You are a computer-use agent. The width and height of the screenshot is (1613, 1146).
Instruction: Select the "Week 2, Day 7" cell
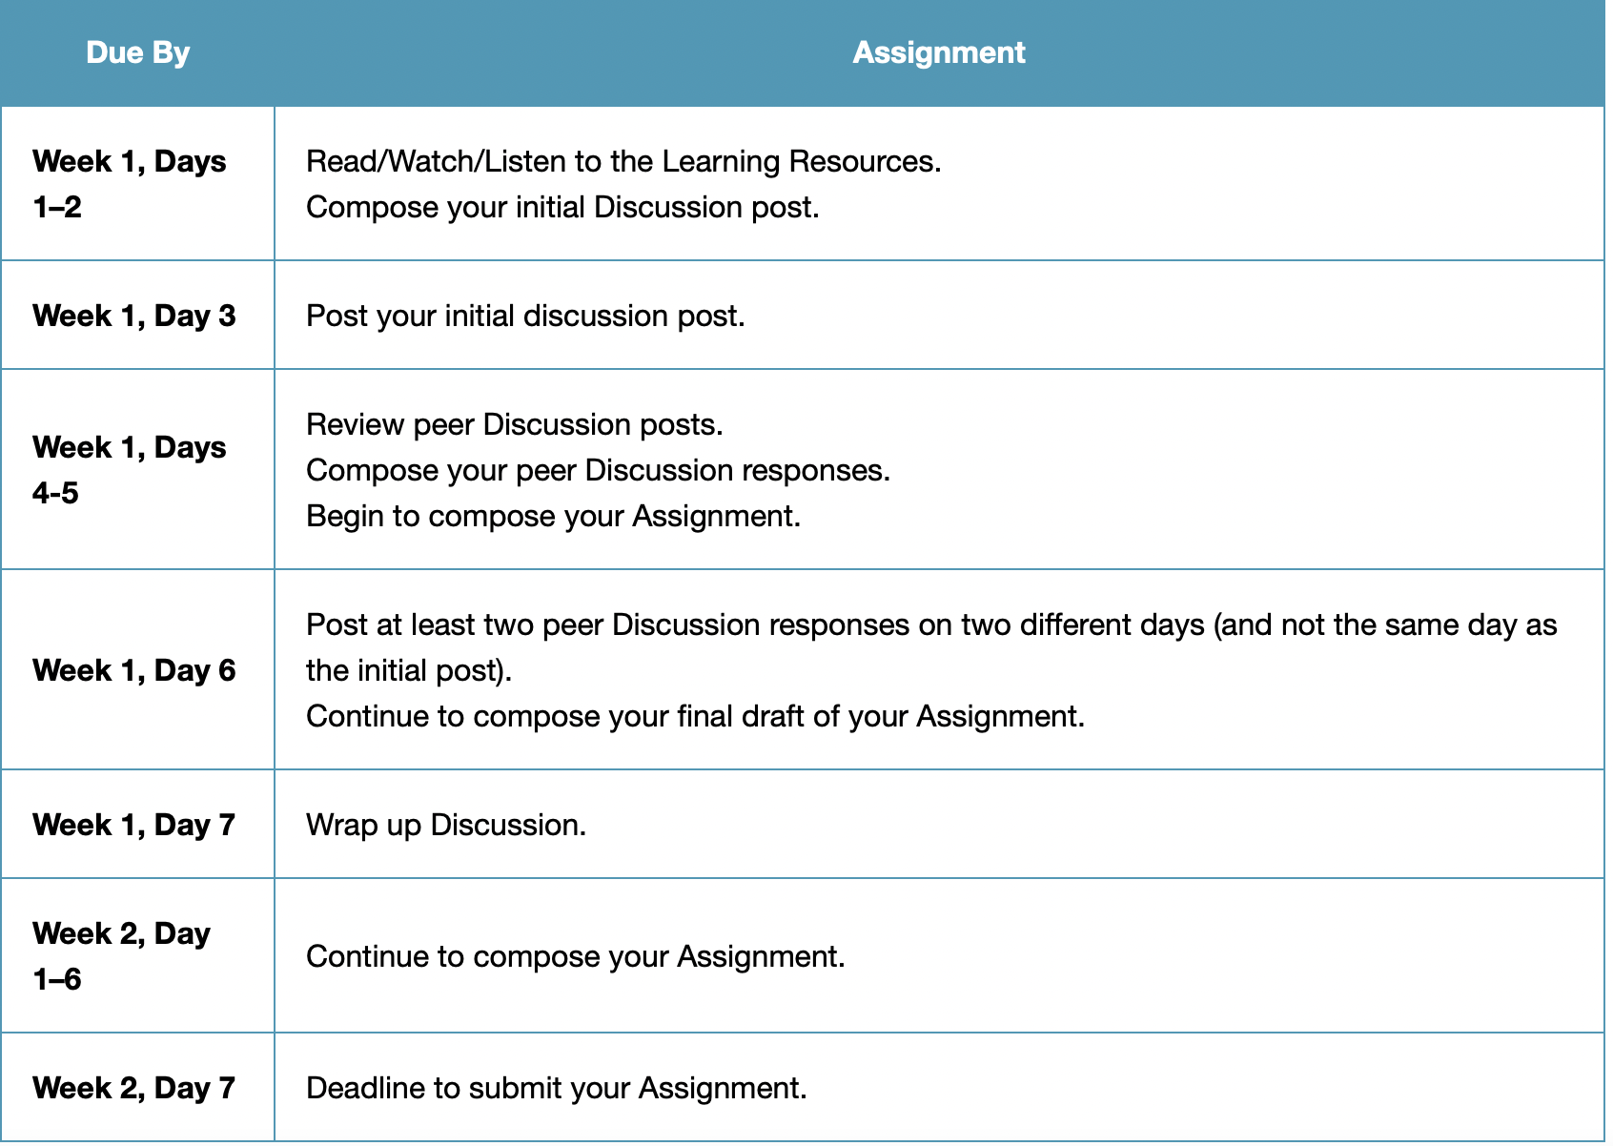(137, 1088)
